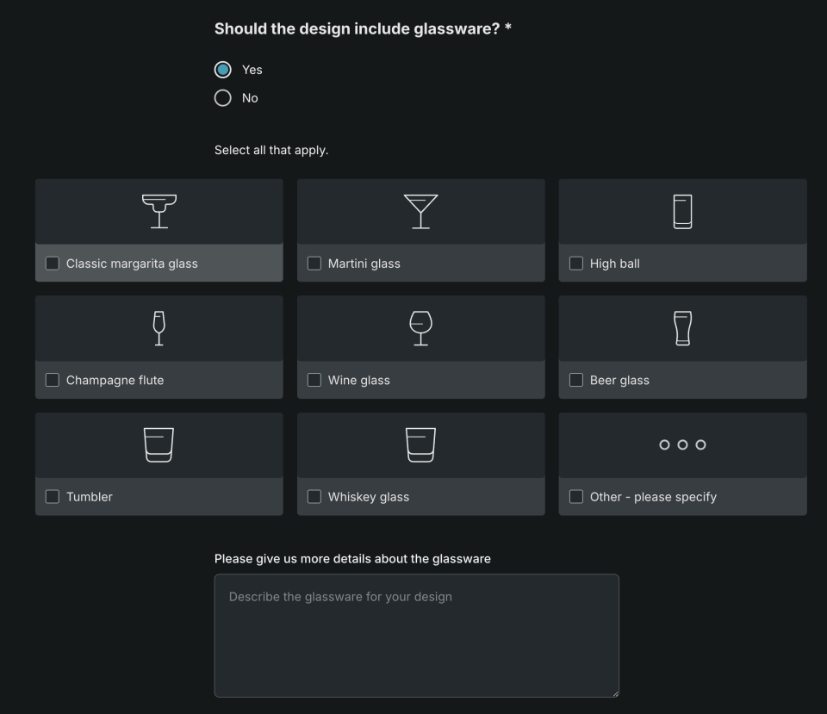The height and width of the screenshot is (714, 827).
Task: Grab the text area resize handle
Action: [x=614, y=692]
